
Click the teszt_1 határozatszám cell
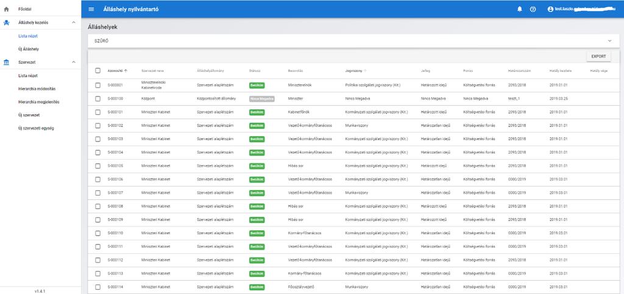[514, 98]
